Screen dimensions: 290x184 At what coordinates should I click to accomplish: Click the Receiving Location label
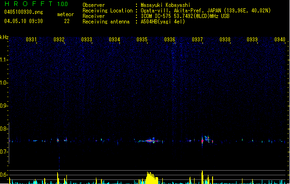pos(107,11)
